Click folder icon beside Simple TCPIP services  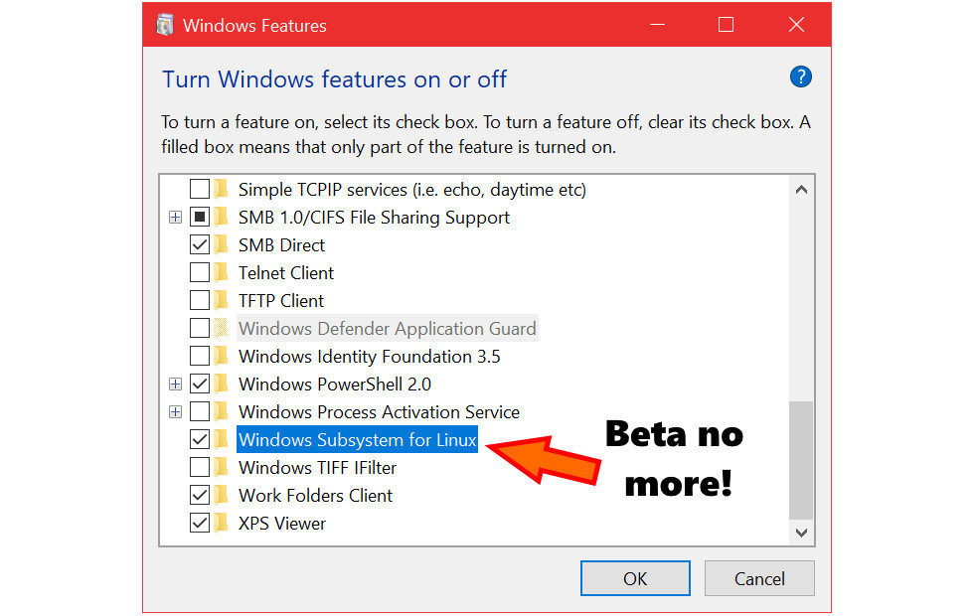coord(221,189)
